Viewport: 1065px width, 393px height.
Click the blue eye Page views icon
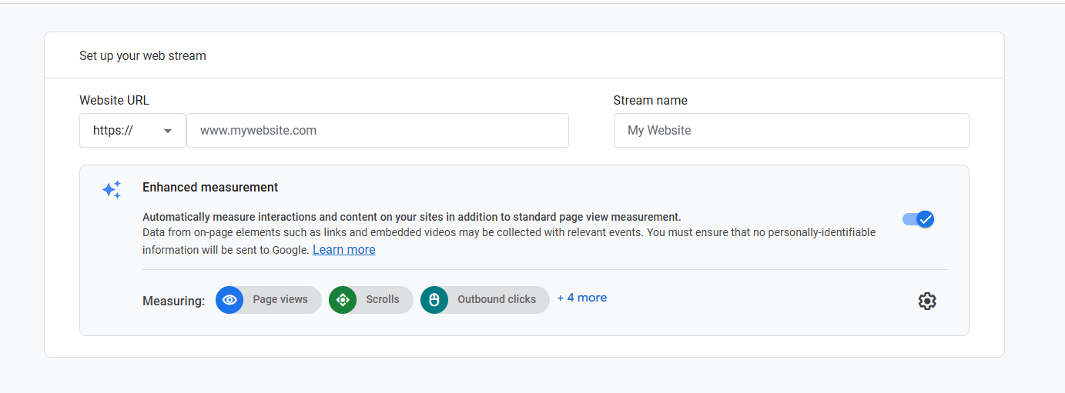coord(229,300)
